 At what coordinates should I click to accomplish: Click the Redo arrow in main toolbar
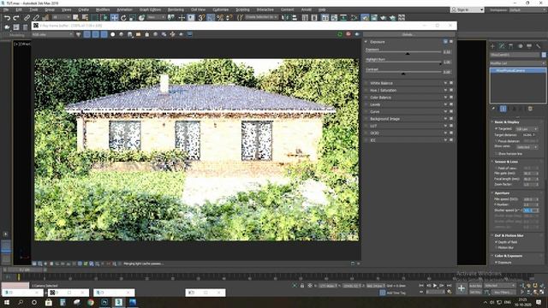tap(15, 17)
